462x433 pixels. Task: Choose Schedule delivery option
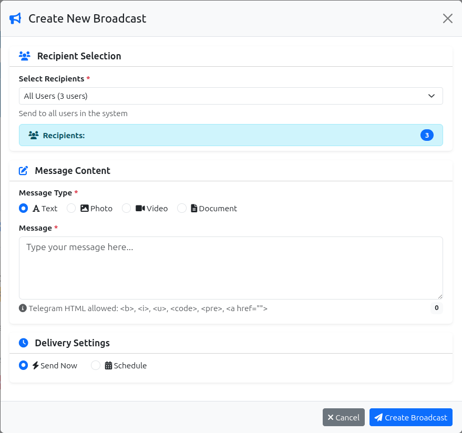[95, 365]
